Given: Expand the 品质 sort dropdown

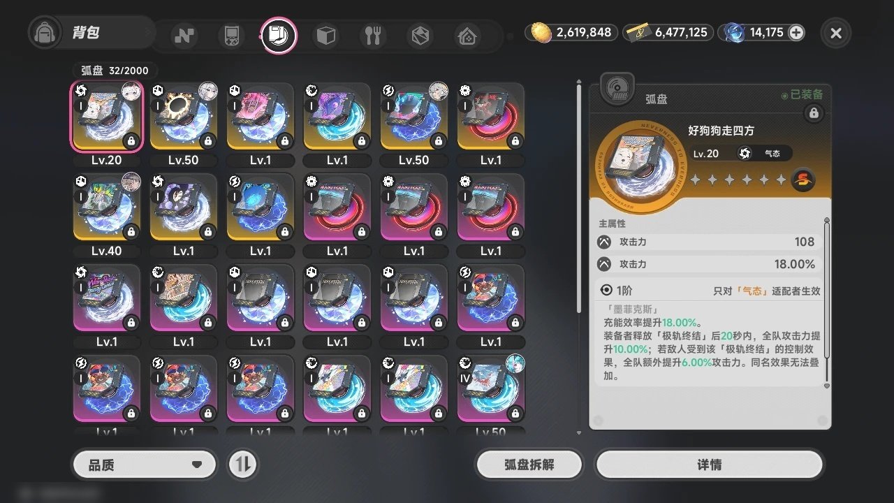Looking at the screenshot, I should click(144, 465).
